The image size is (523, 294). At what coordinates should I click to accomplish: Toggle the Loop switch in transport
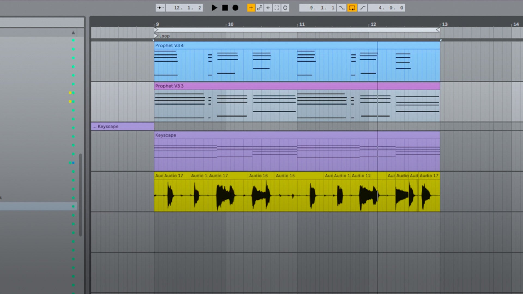[352, 8]
